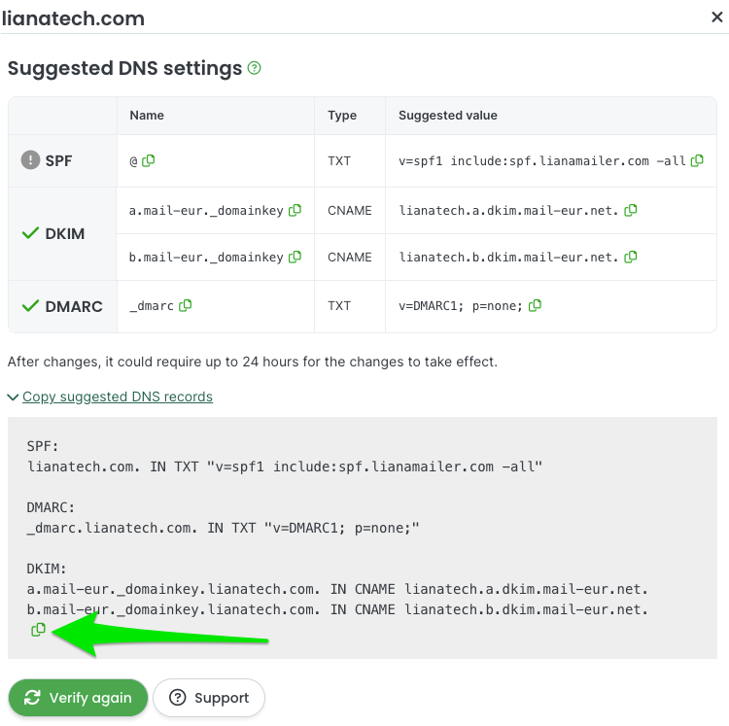This screenshot has height=726, width=729.
Task: Click the DKIM: label in code block
Action: coord(47,569)
